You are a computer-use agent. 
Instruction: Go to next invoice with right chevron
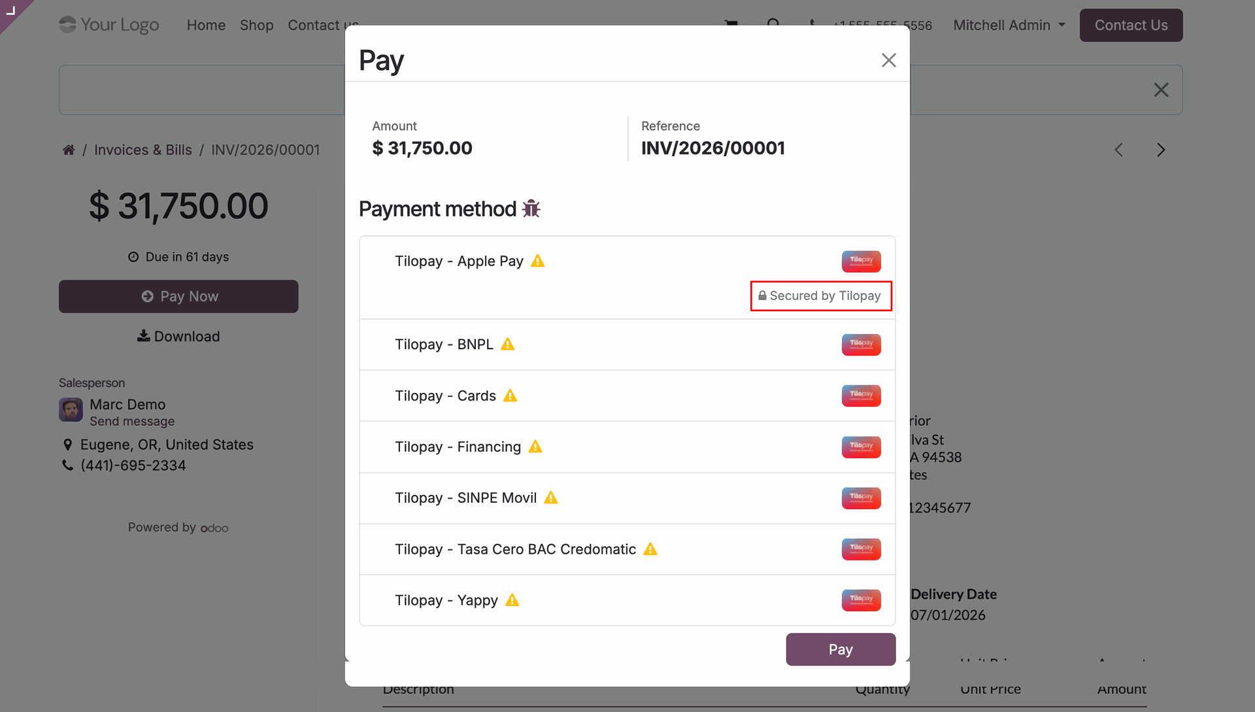click(1161, 150)
